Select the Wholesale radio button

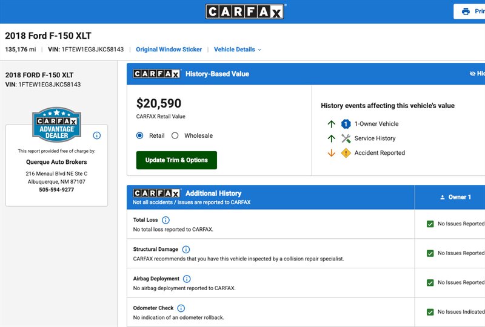[175, 136]
